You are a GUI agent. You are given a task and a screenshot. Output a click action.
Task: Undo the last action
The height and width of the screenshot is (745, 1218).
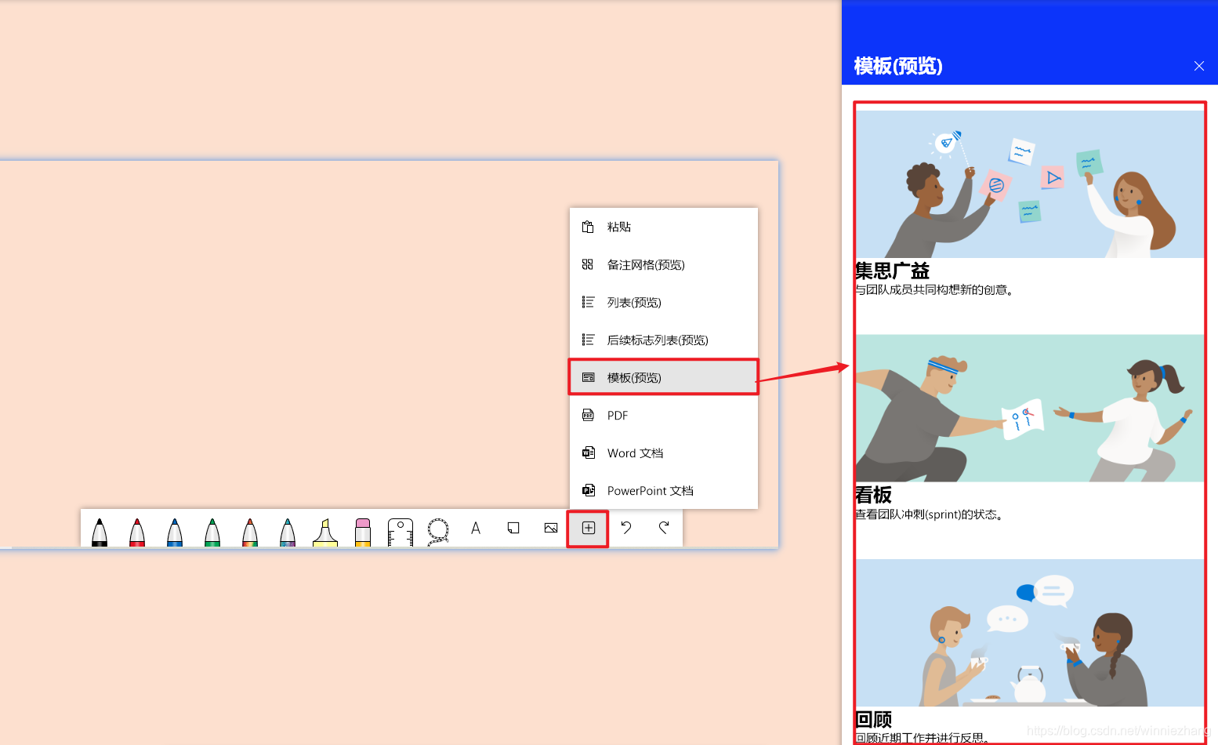tap(626, 528)
